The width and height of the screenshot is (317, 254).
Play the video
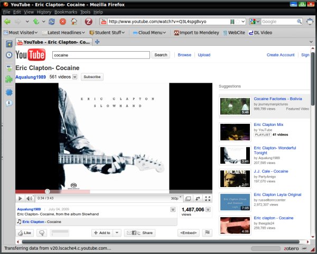click(20, 199)
